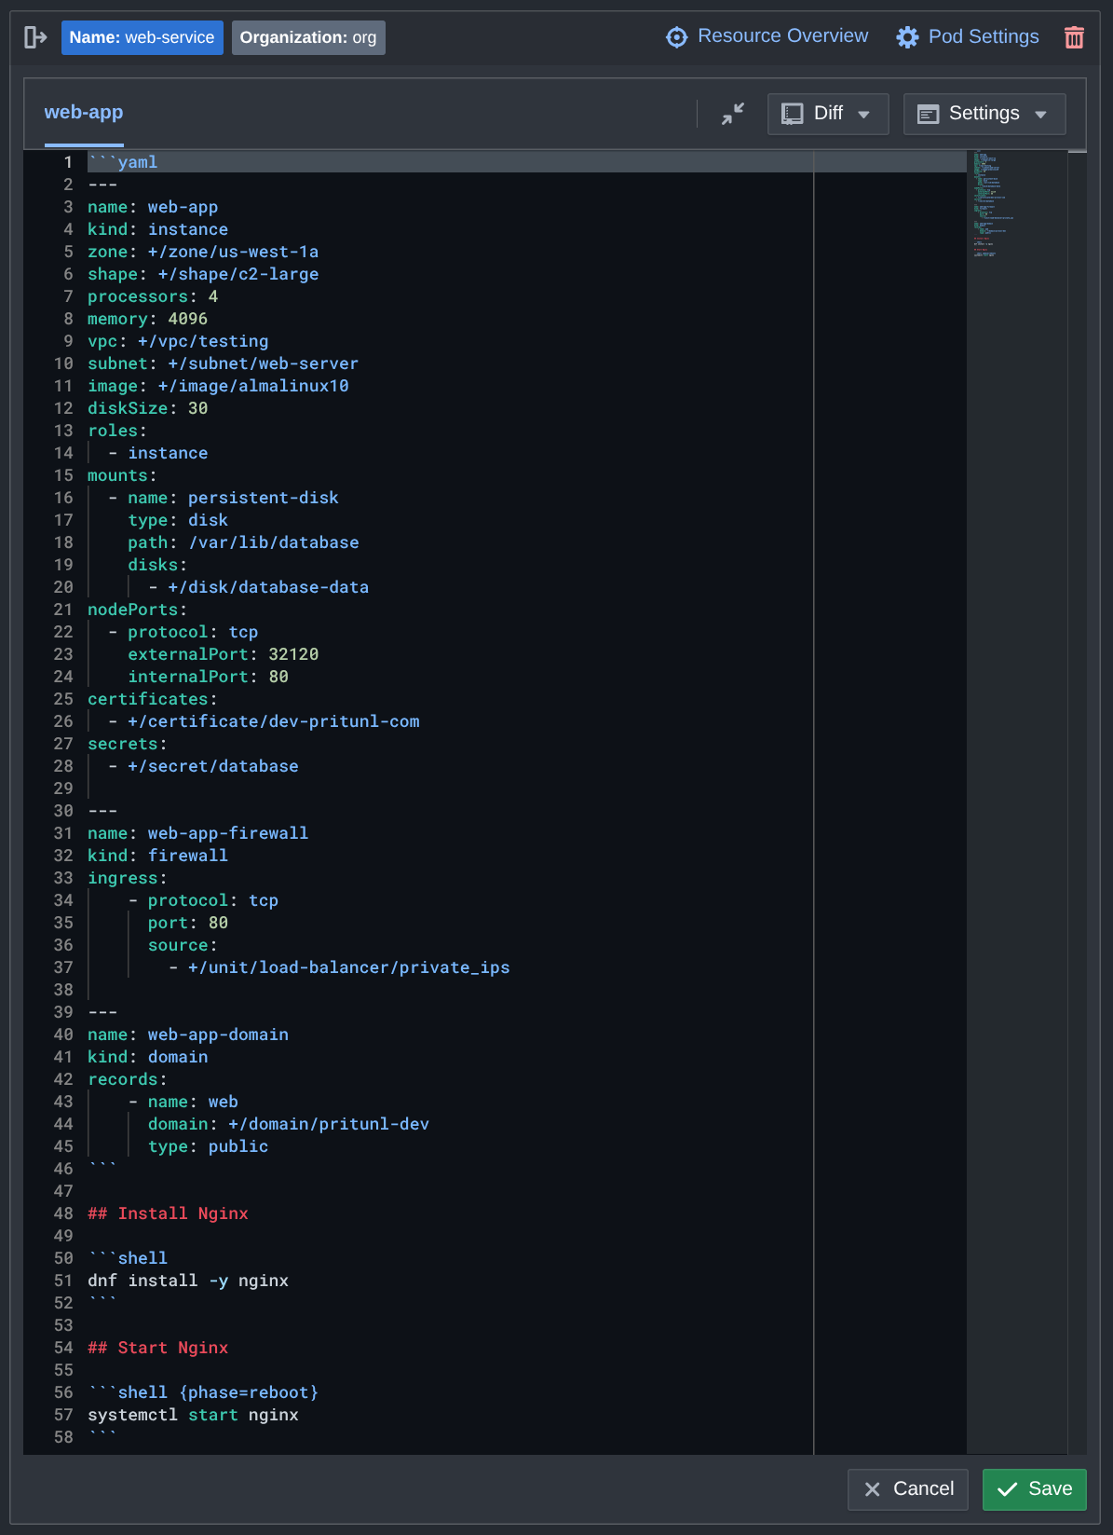This screenshot has height=1535, width=1113.
Task: Select the web-app tab
Action: pos(84,113)
